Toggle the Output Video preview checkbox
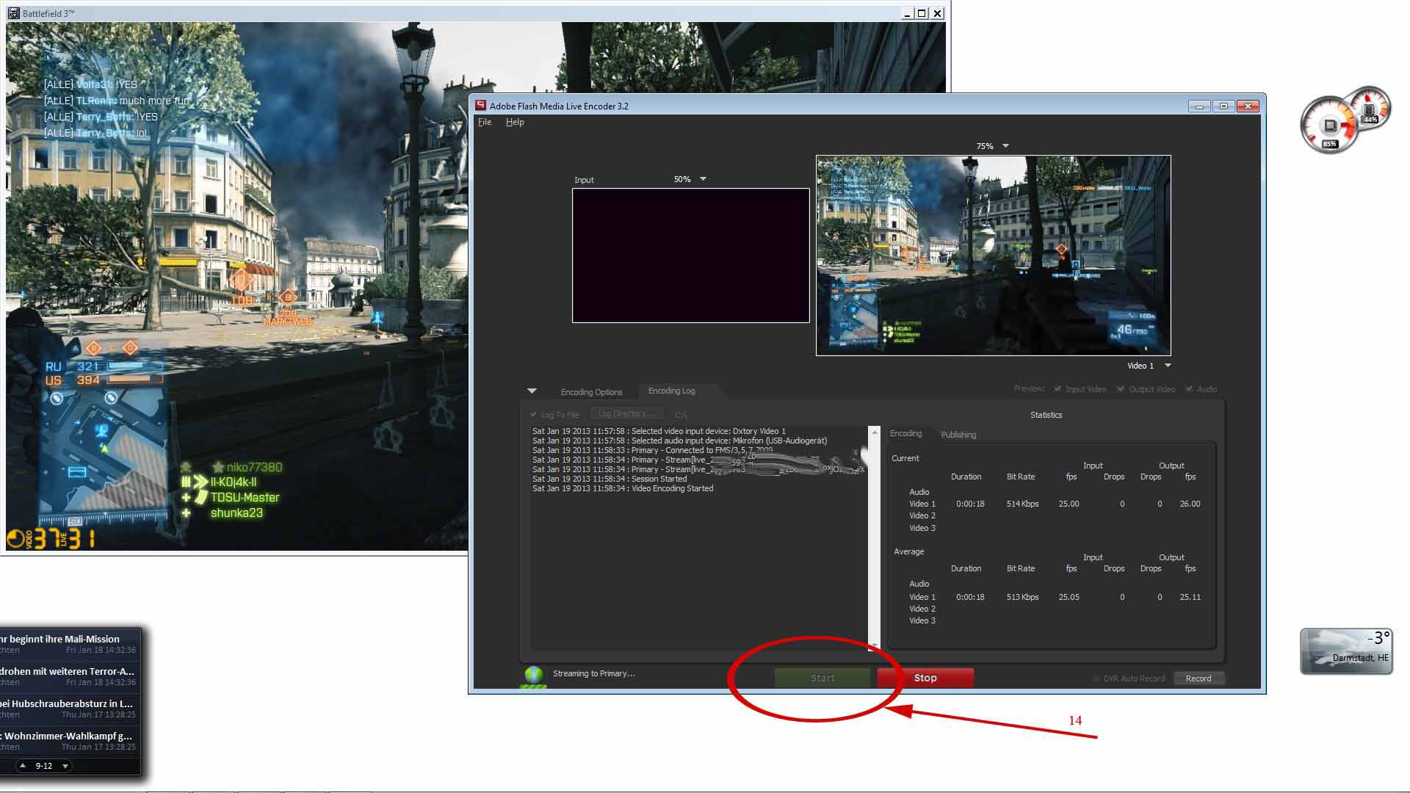This screenshot has width=1410, height=793. point(1121,389)
